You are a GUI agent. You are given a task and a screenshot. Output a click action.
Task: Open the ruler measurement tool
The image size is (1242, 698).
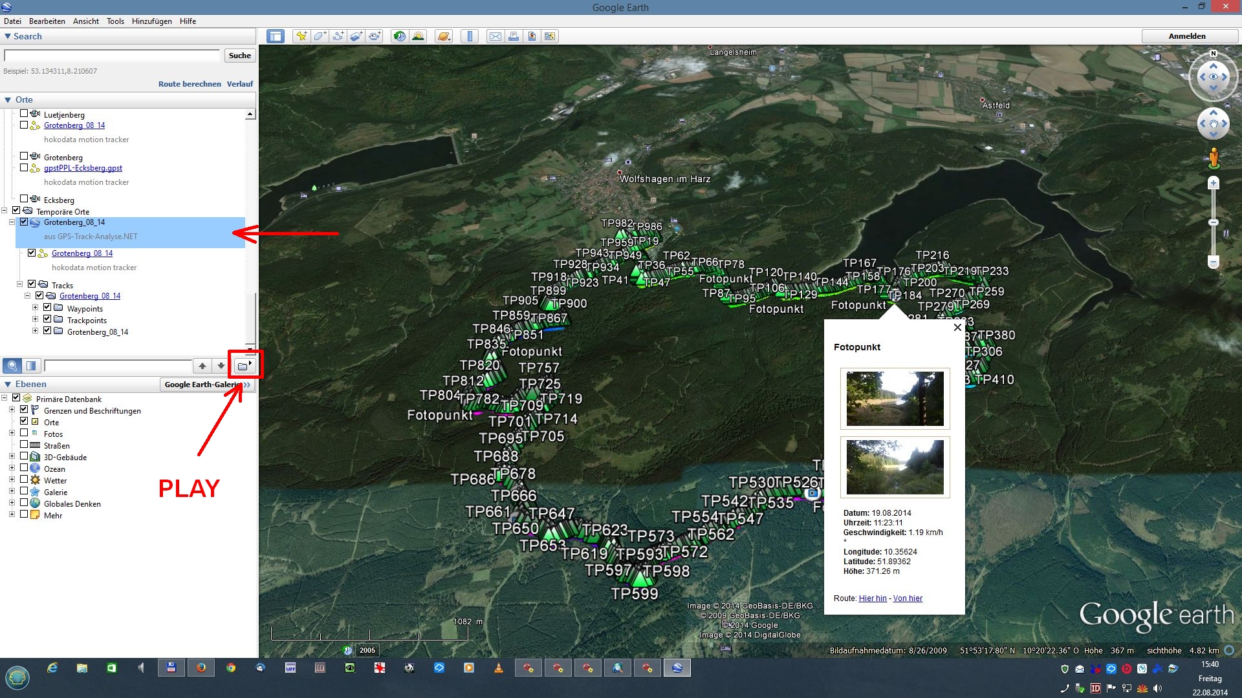[470, 36]
